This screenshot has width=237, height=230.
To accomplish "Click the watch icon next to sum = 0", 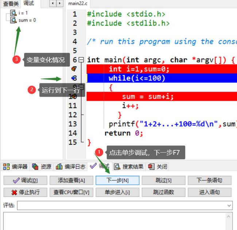I will (13, 20).
